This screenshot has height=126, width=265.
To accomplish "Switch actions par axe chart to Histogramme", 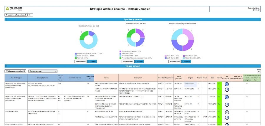I will point(128,61).
